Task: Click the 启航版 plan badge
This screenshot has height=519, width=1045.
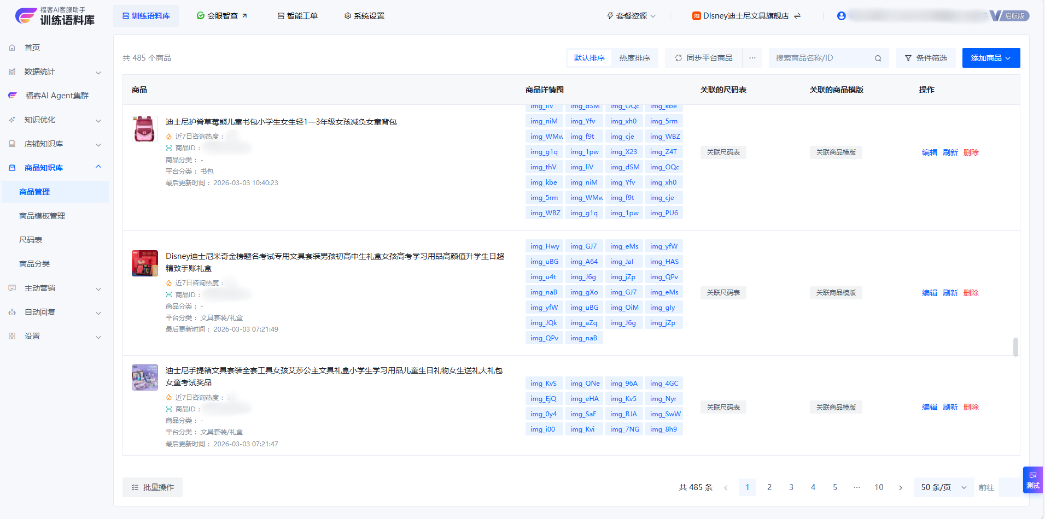Action: [x=1009, y=16]
